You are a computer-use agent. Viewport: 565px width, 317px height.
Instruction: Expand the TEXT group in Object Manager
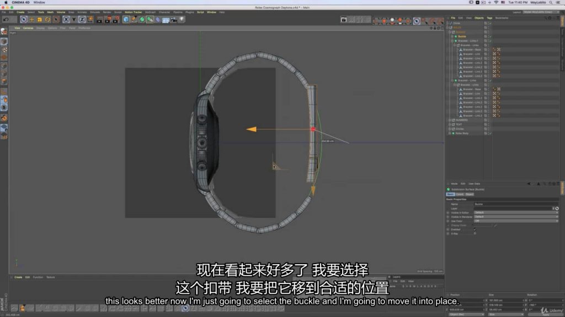coord(450,124)
